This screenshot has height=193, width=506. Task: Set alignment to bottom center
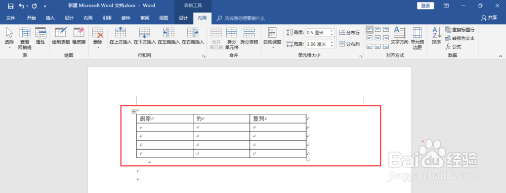click(x=377, y=46)
